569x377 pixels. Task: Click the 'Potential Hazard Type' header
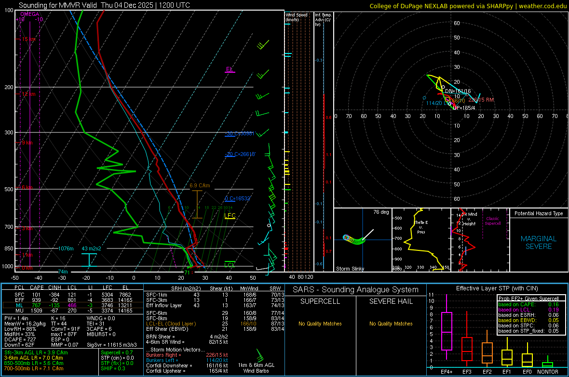539,213
